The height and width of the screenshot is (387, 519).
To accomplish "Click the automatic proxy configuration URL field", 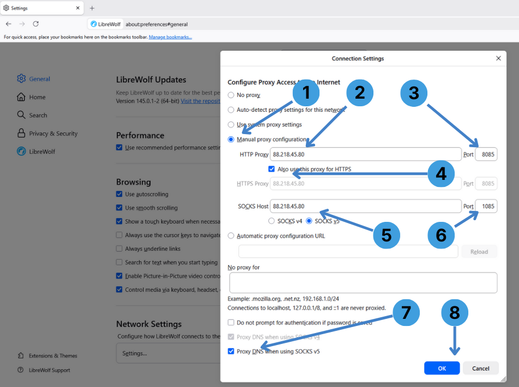I will point(348,252).
